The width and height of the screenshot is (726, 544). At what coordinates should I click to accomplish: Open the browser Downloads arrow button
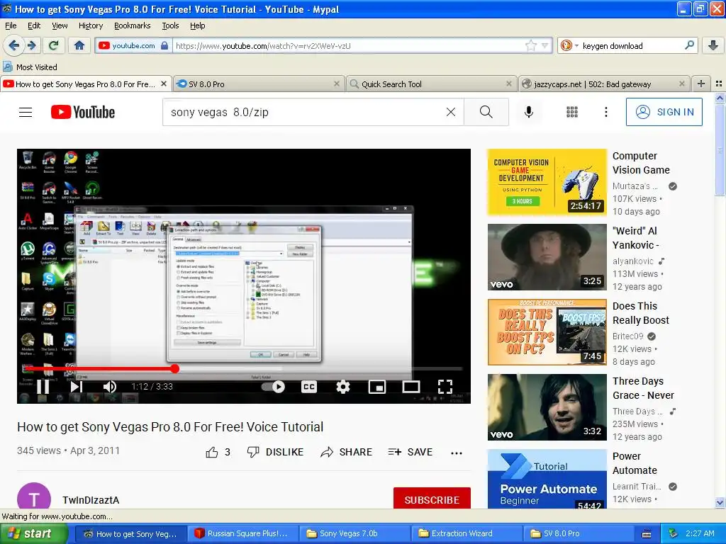(x=713, y=45)
